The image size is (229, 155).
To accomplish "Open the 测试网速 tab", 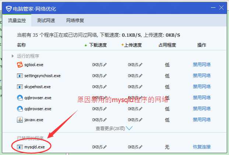I will tap(46, 21).
